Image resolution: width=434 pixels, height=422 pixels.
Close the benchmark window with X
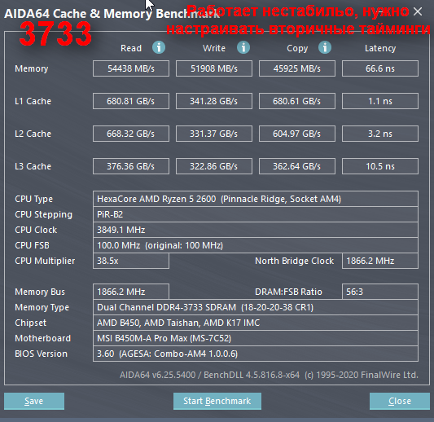click(x=418, y=11)
